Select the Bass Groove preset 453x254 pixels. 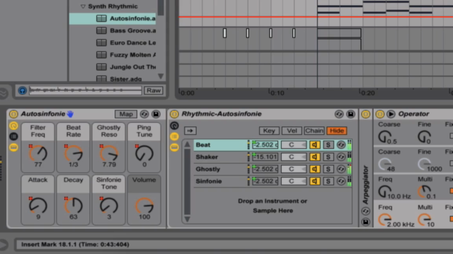(x=126, y=30)
